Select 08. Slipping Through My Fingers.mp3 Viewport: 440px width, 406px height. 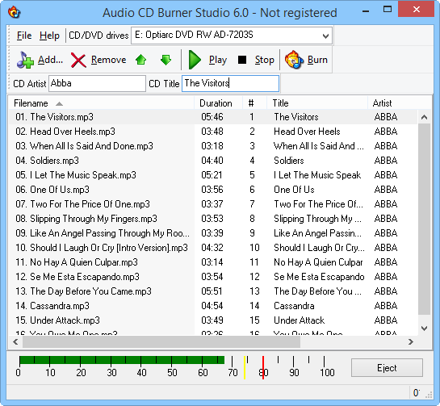pyautogui.click(x=213, y=219)
